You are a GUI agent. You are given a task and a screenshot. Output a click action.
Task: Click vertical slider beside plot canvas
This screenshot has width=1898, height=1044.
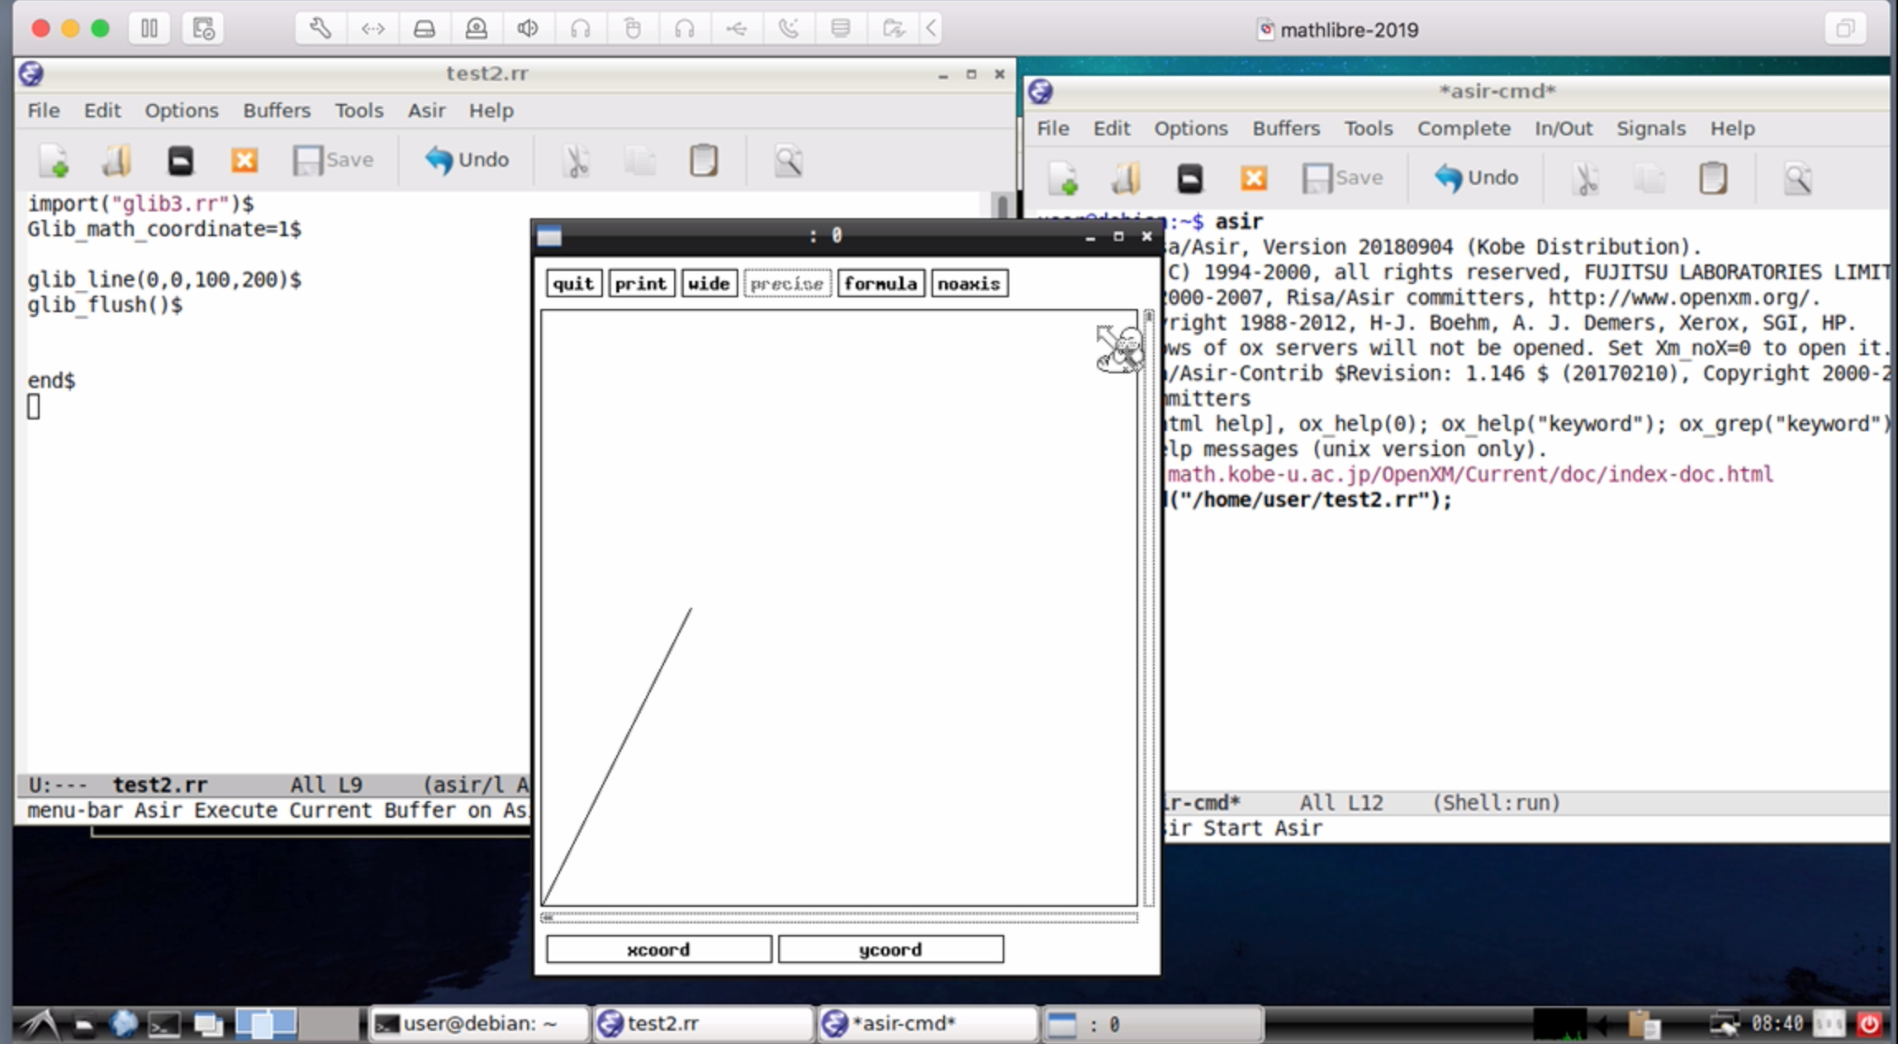coord(1148,608)
